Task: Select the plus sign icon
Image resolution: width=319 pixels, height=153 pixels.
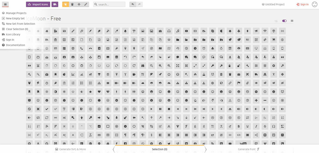Action: pos(256,100)
